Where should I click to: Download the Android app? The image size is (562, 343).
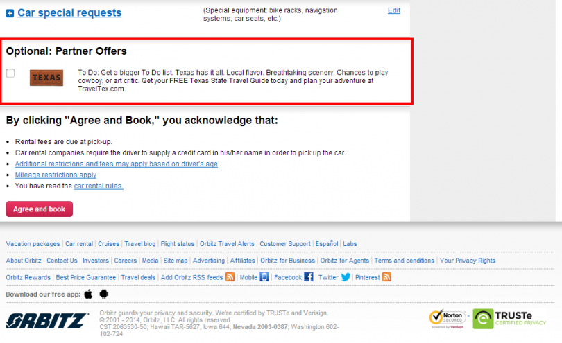[x=104, y=294]
